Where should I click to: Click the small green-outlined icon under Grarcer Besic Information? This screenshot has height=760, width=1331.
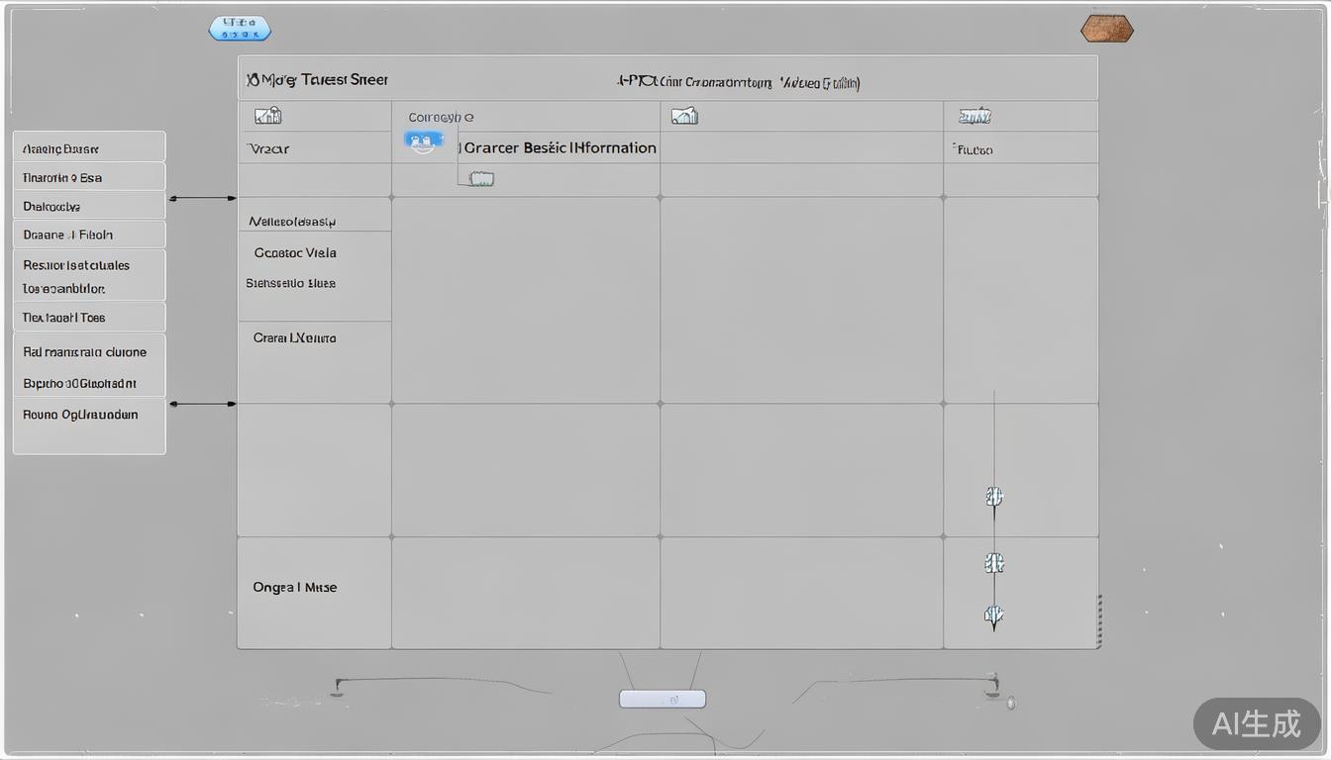[x=481, y=179]
